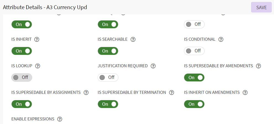Viewport: 274px width, 124px height.
Task: Disable Is Supersedable By Assignments toggle
Action: 22,104
